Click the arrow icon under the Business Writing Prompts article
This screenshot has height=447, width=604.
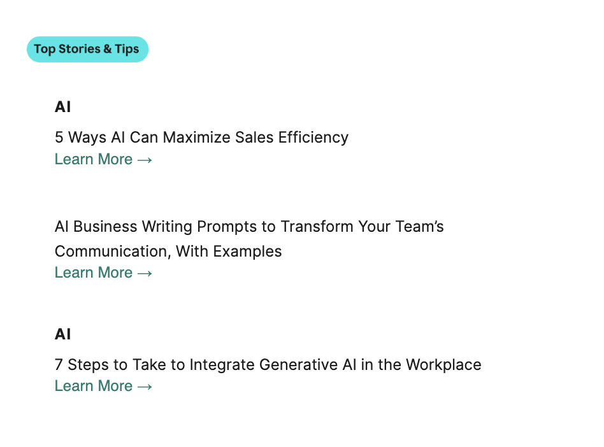[145, 273]
